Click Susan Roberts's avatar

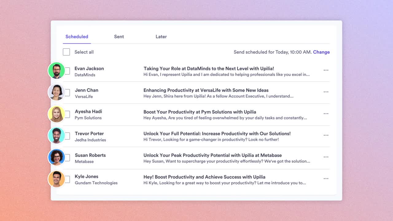[x=56, y=157]
